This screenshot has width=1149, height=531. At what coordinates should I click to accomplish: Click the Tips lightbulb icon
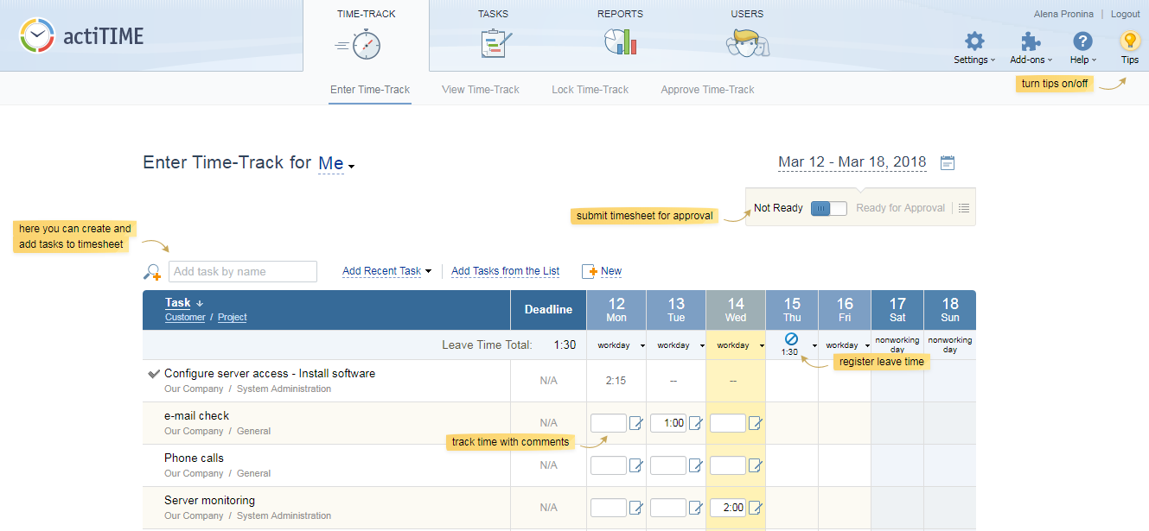[x=1129, y=41]
